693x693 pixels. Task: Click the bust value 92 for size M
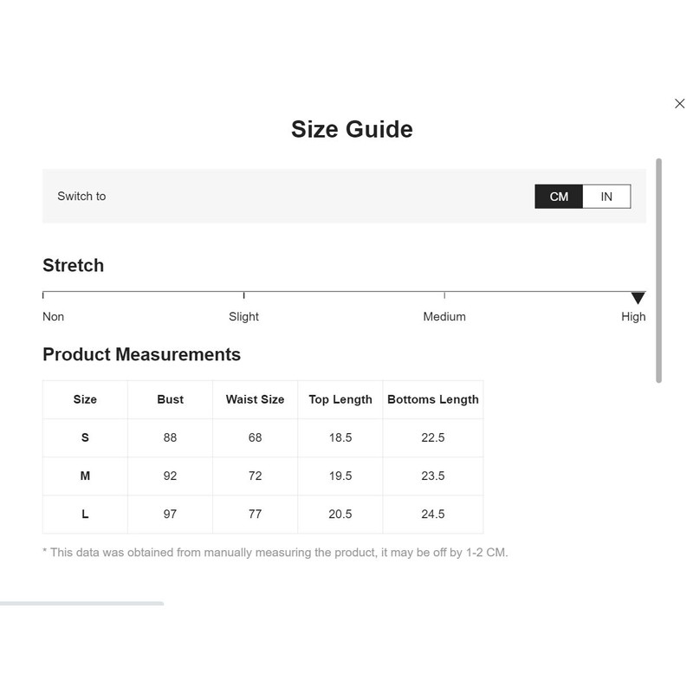tap(170, 476)
